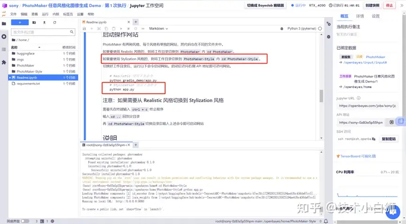Image resolution: width=406 pixels, height=224 pixels.
Task: Click the 创建快照 button
Action: coord(372,6)
